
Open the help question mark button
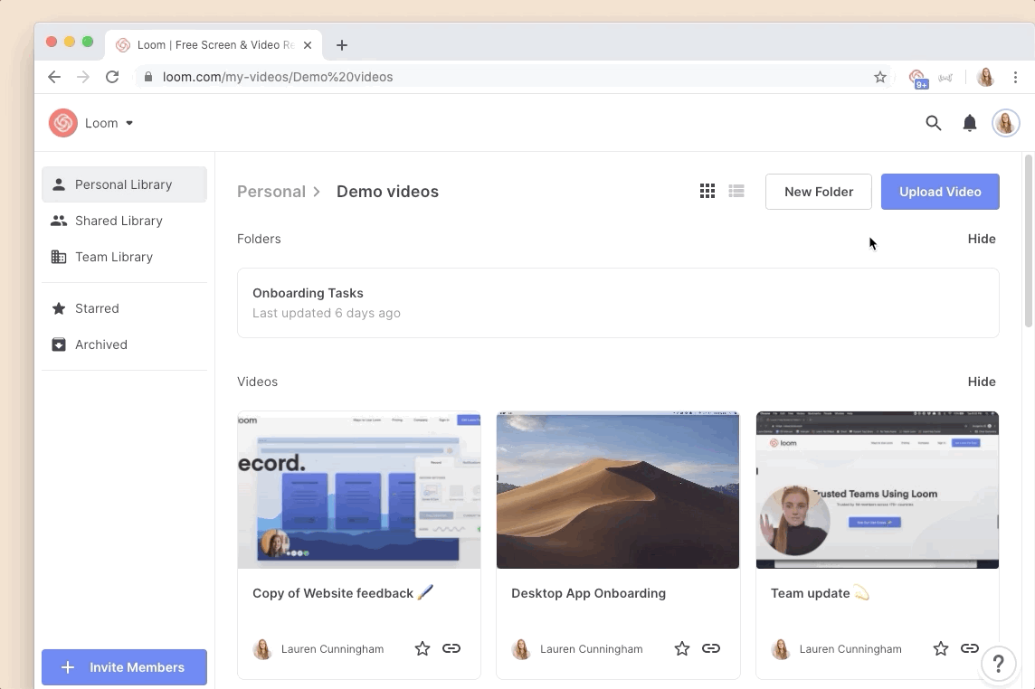coord(998,664)
